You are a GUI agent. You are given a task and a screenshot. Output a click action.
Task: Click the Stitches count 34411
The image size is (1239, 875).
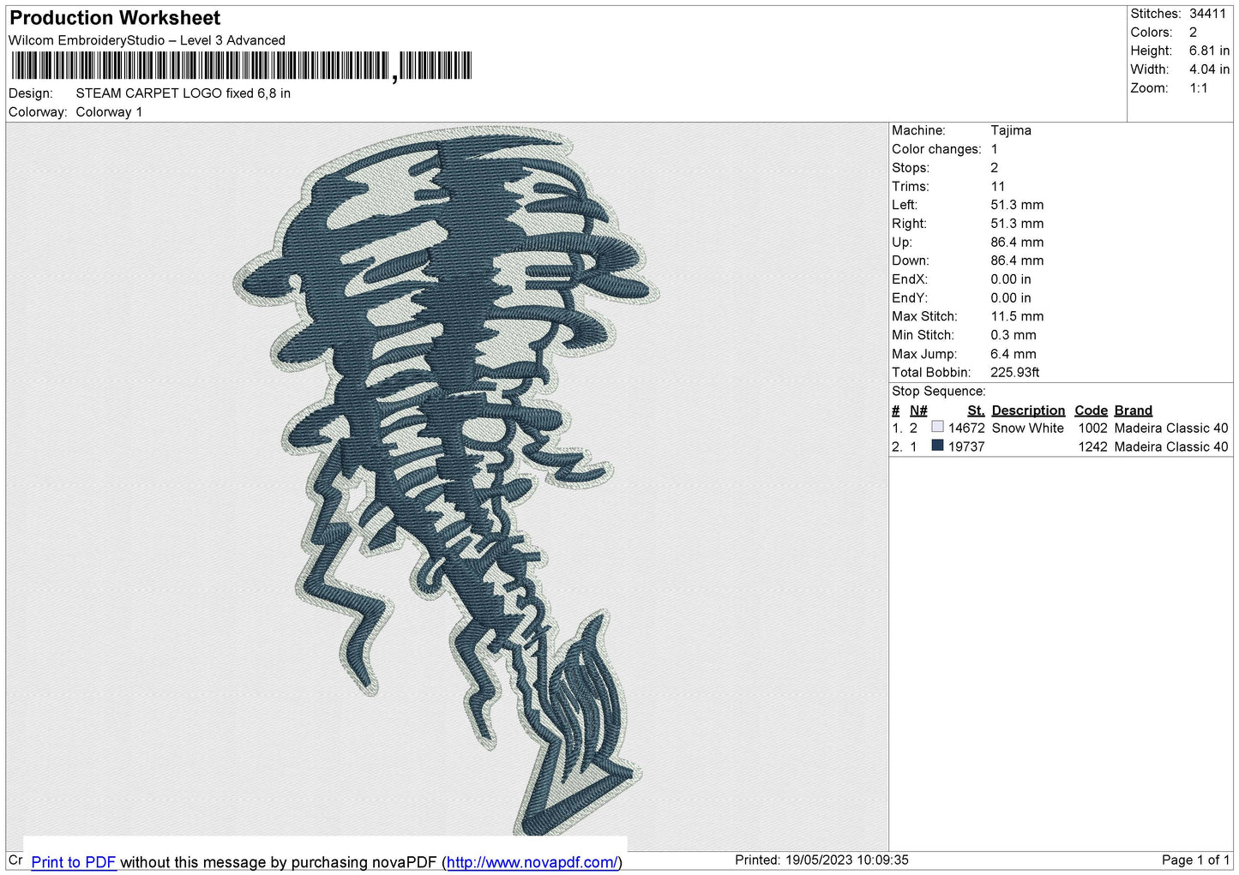1207,14
